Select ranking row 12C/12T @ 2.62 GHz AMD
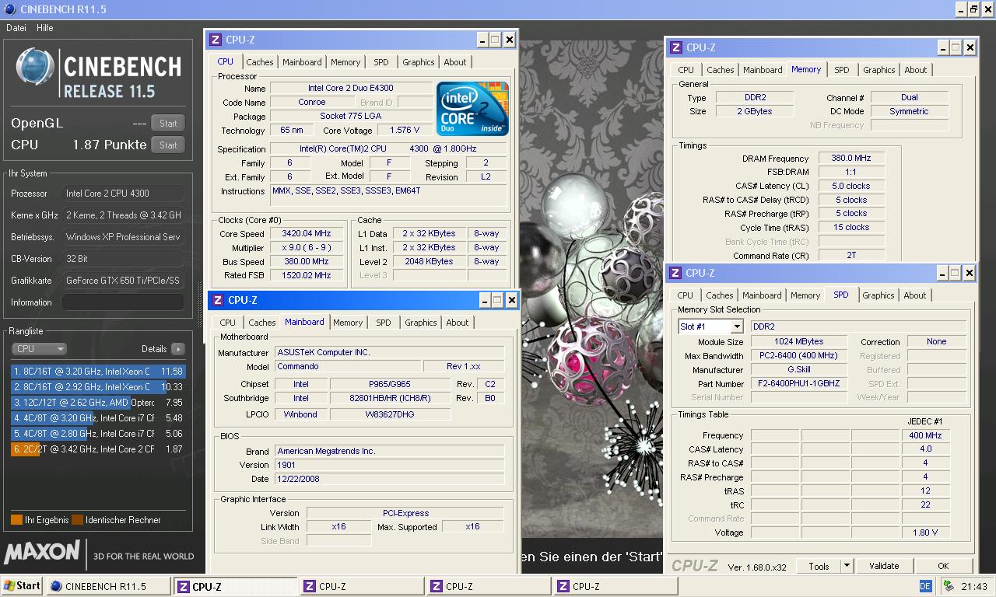Screen dimensions: 996x597 (x=98, y=403)
